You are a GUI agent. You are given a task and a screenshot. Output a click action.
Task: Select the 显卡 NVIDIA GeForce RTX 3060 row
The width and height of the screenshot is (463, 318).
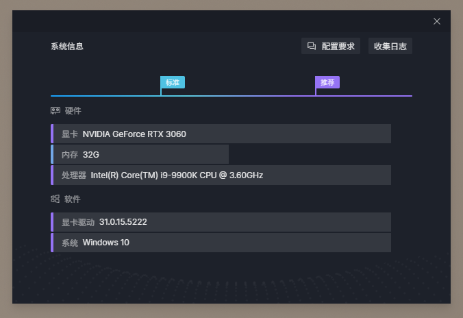(x=221, y=134)
